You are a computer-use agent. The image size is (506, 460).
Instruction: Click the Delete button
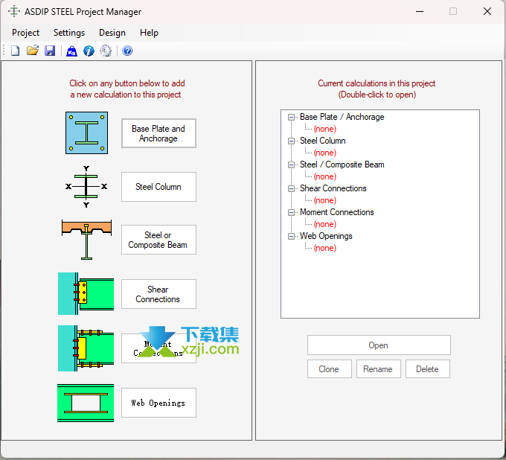point(427,369)
